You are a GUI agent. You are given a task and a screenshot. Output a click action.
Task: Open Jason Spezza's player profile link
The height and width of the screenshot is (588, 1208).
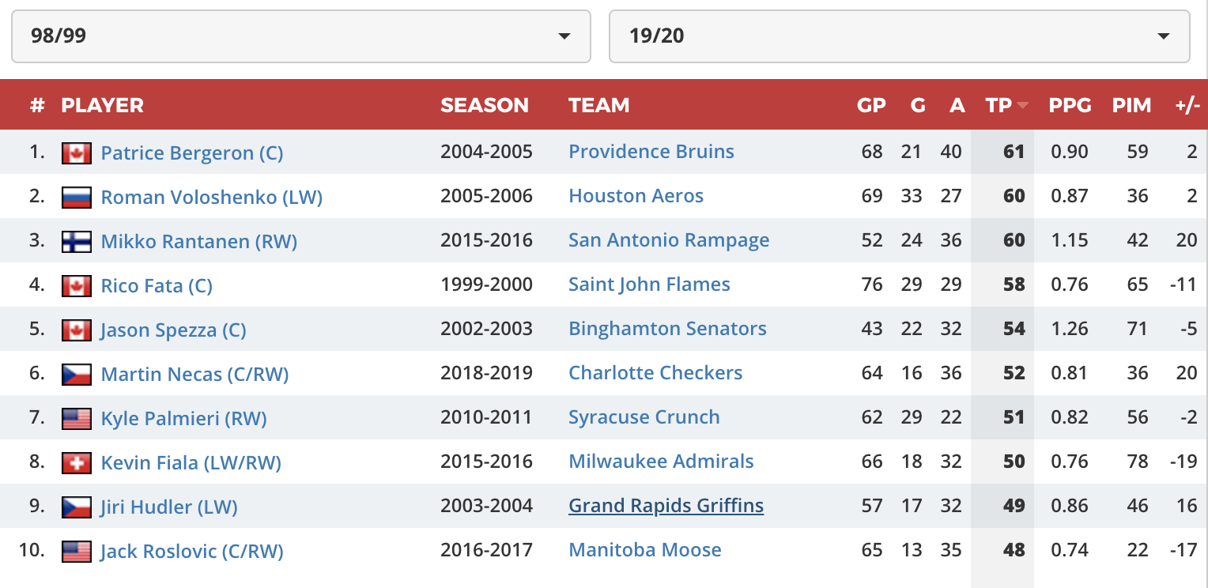coord(173,330)
